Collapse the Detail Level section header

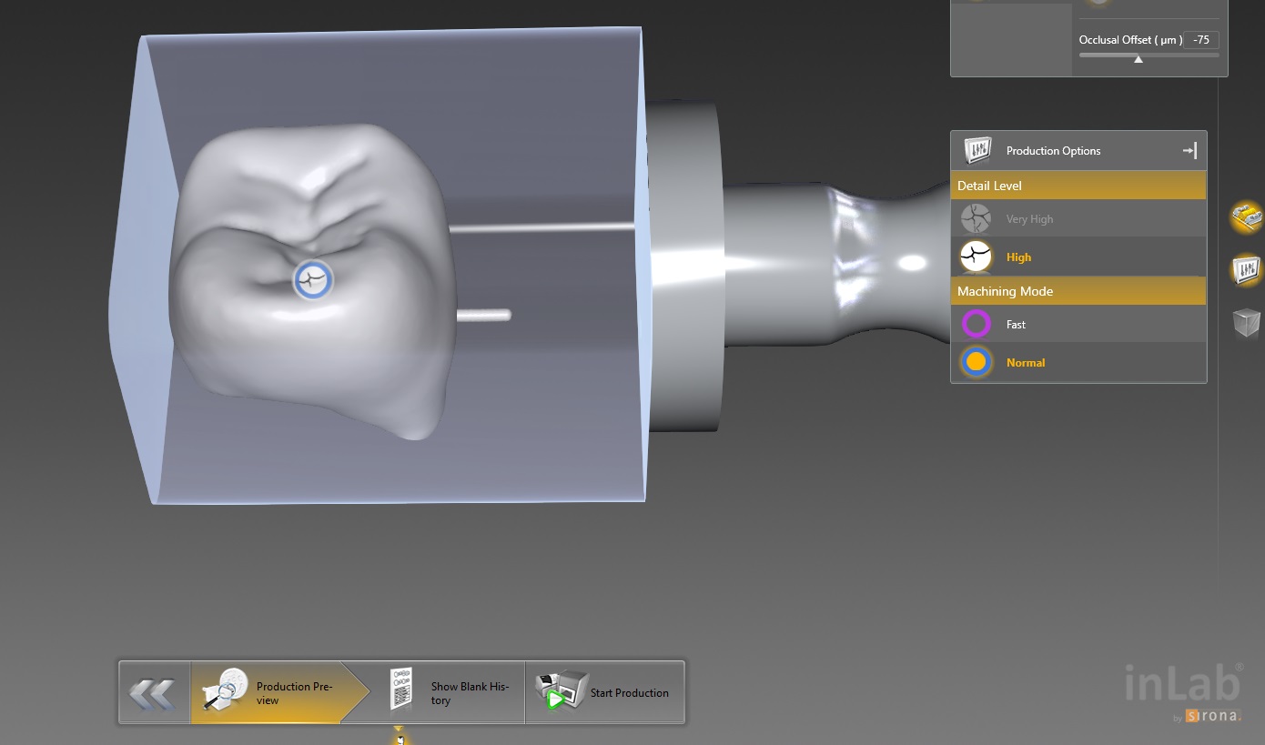[1078, 186]
